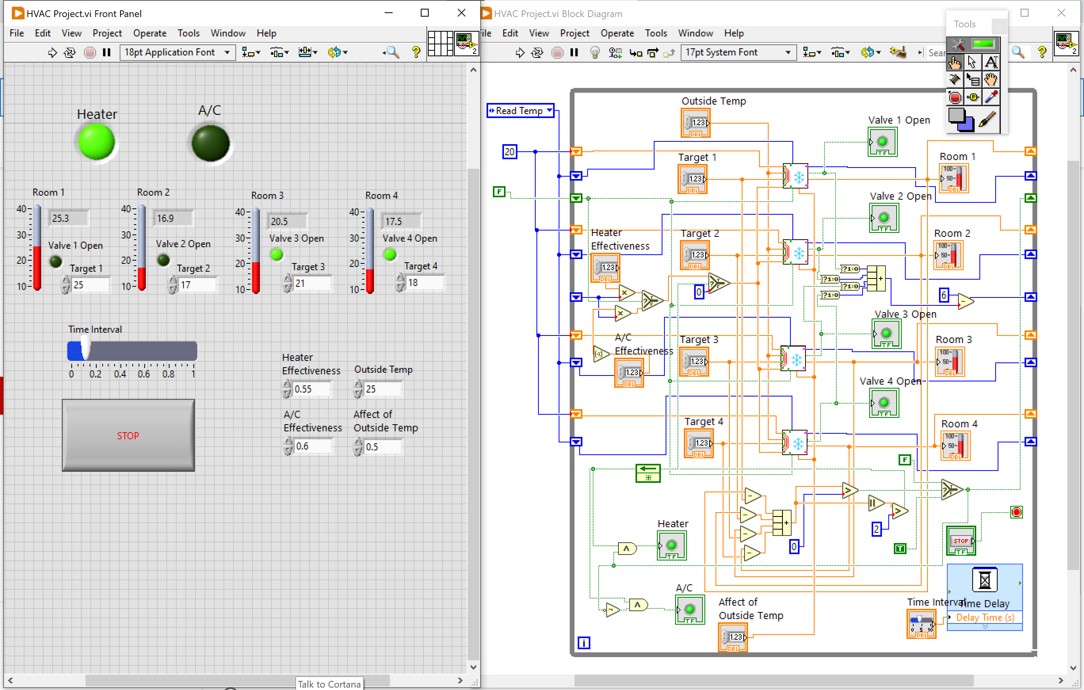Click Valve 1 Open LED on Front Panel
Viewport: 1084px width, 690px height.
point(55,261)
